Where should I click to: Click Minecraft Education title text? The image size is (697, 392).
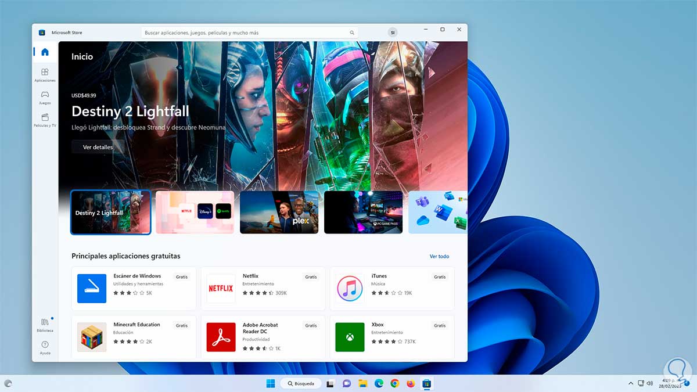pos(136,325)
